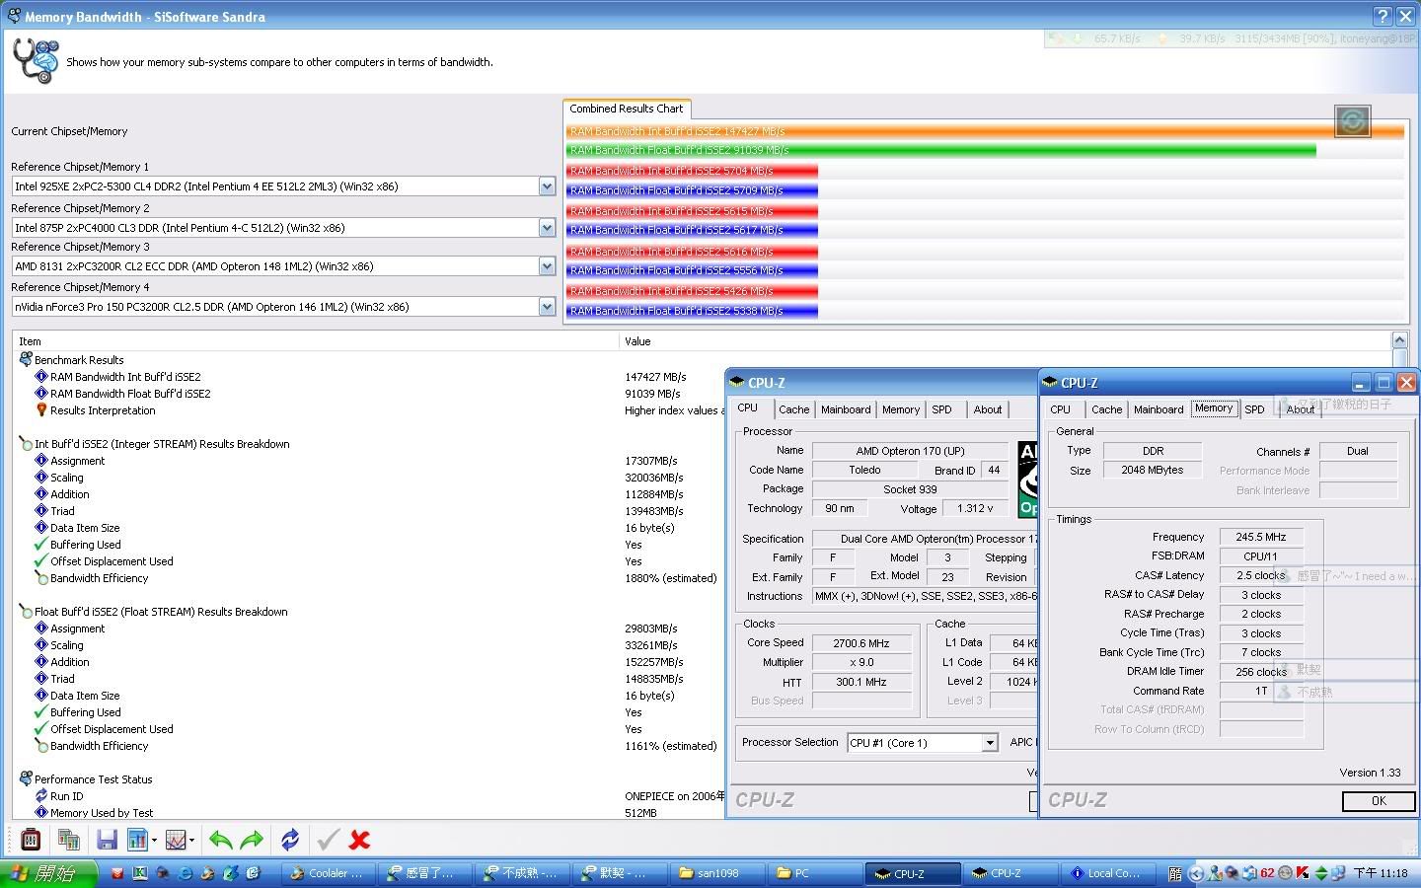1421x888 pixels.
Task: Click the floppy disk save icon
Action: 107,840
